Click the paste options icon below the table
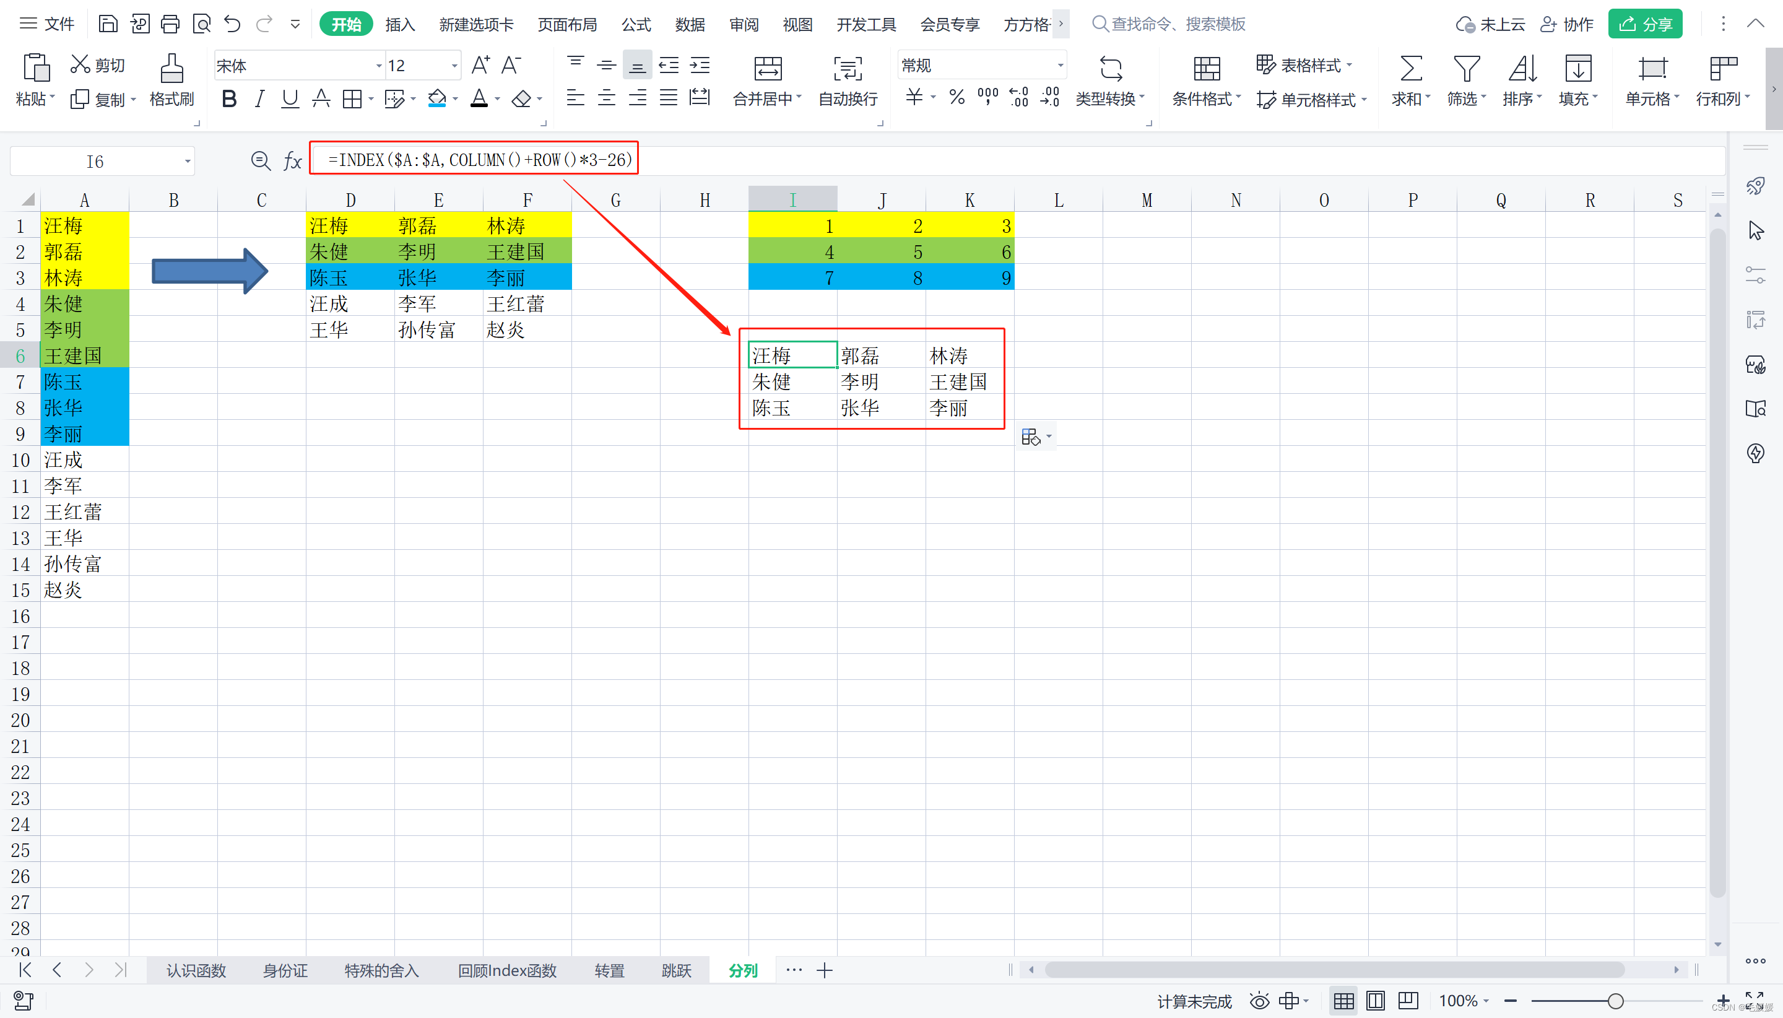 pyautogui.click(x=1031, y=437)
